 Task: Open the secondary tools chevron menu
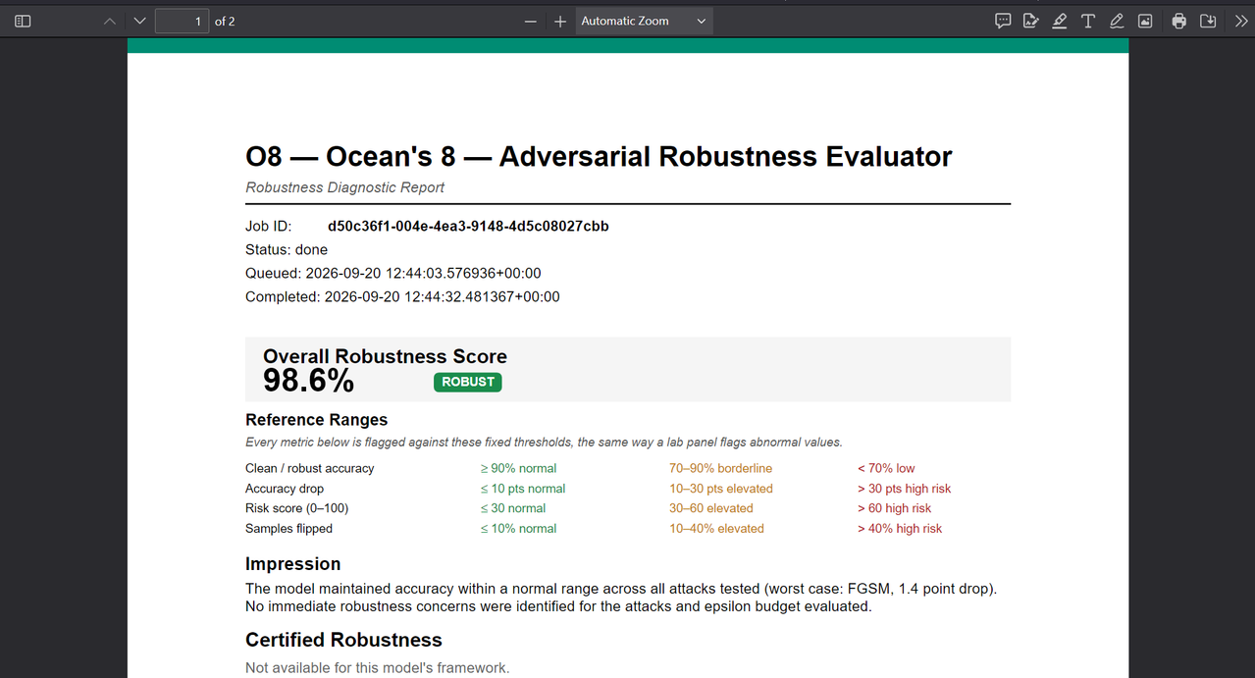click(x=1240, y=21)
